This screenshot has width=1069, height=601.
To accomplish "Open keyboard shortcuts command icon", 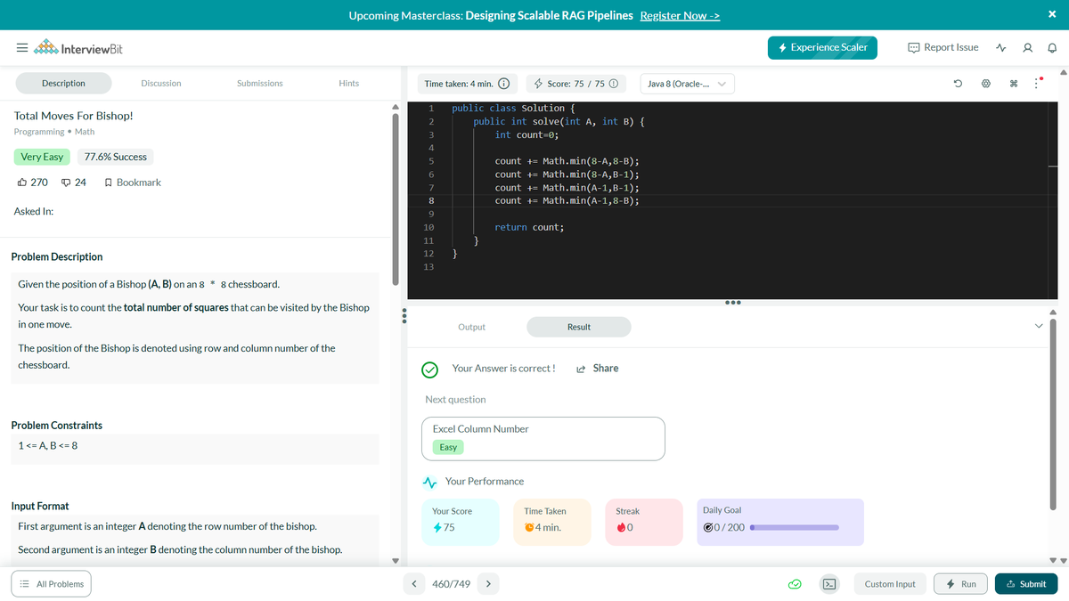I will (1014, 85).
